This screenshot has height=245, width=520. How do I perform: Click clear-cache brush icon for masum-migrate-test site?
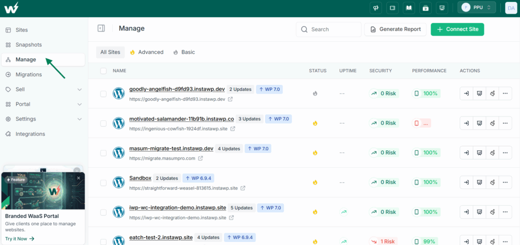[492, 152]
